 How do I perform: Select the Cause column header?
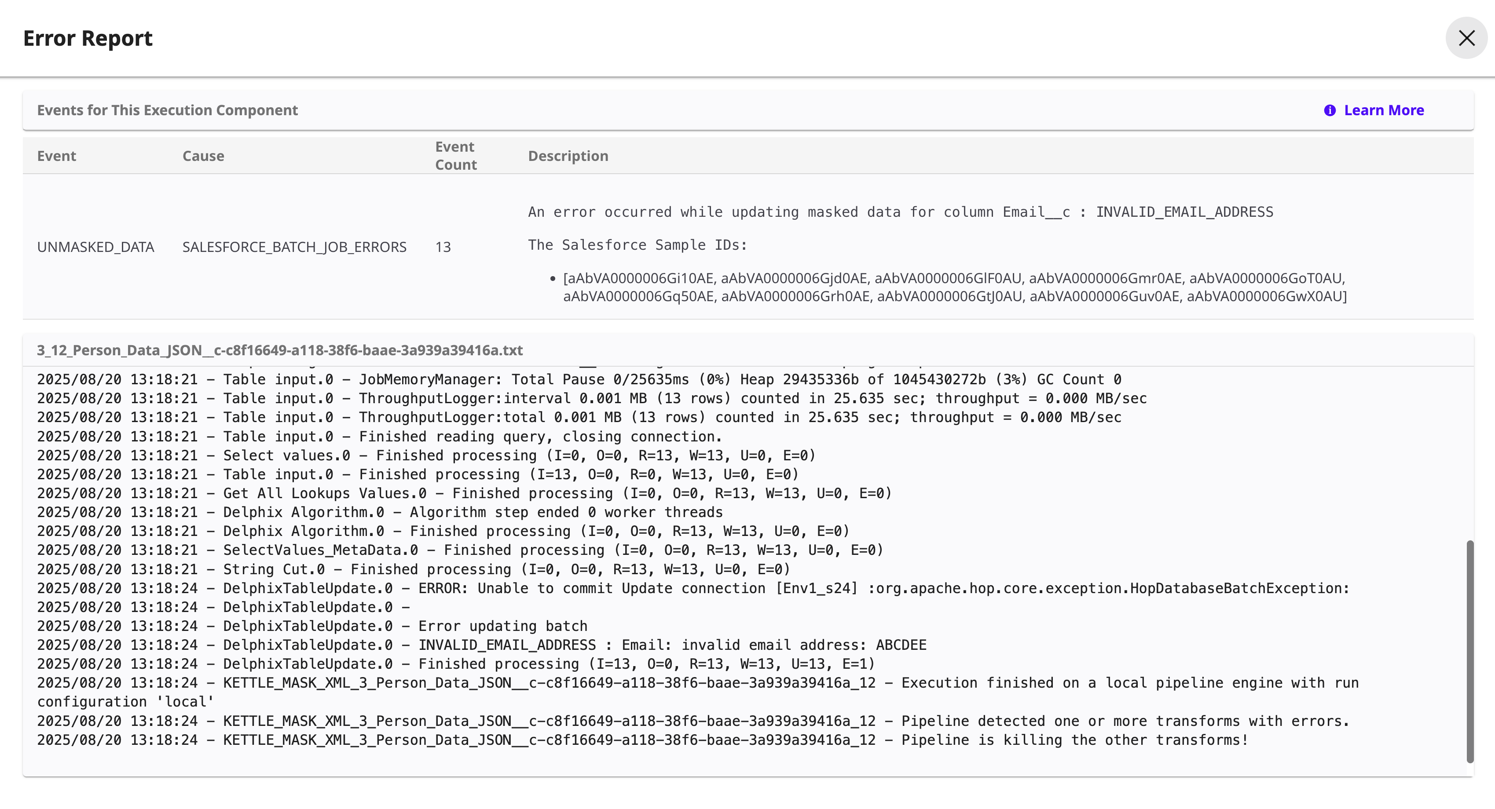203,155
